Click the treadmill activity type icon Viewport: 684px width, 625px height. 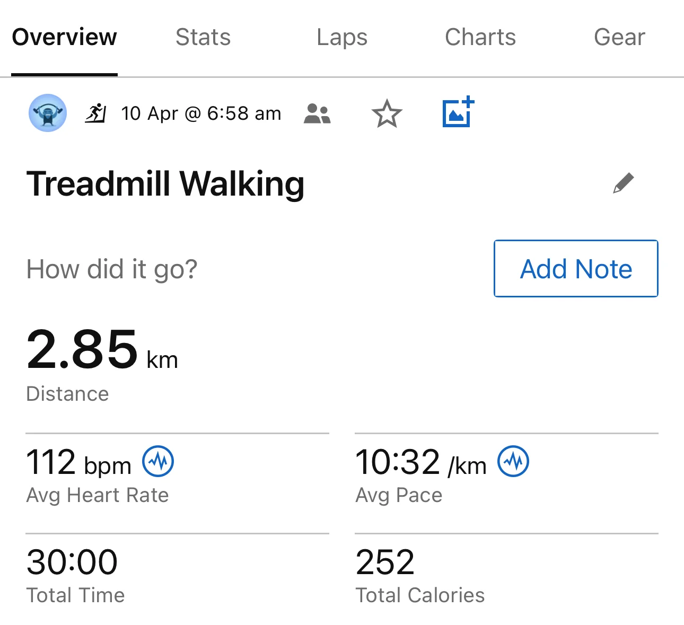(x=96, y=113)
